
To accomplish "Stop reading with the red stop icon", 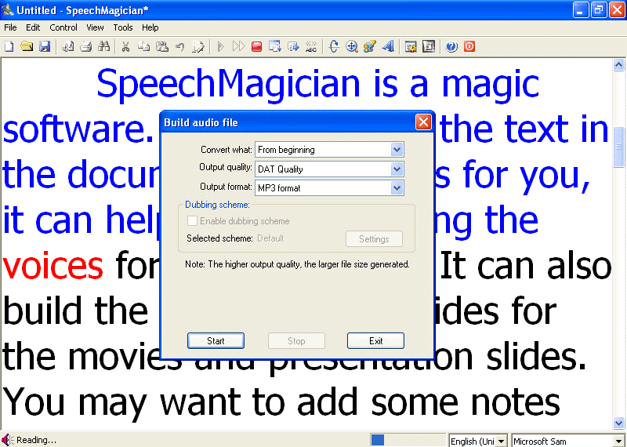I will [x=257, y=46].
